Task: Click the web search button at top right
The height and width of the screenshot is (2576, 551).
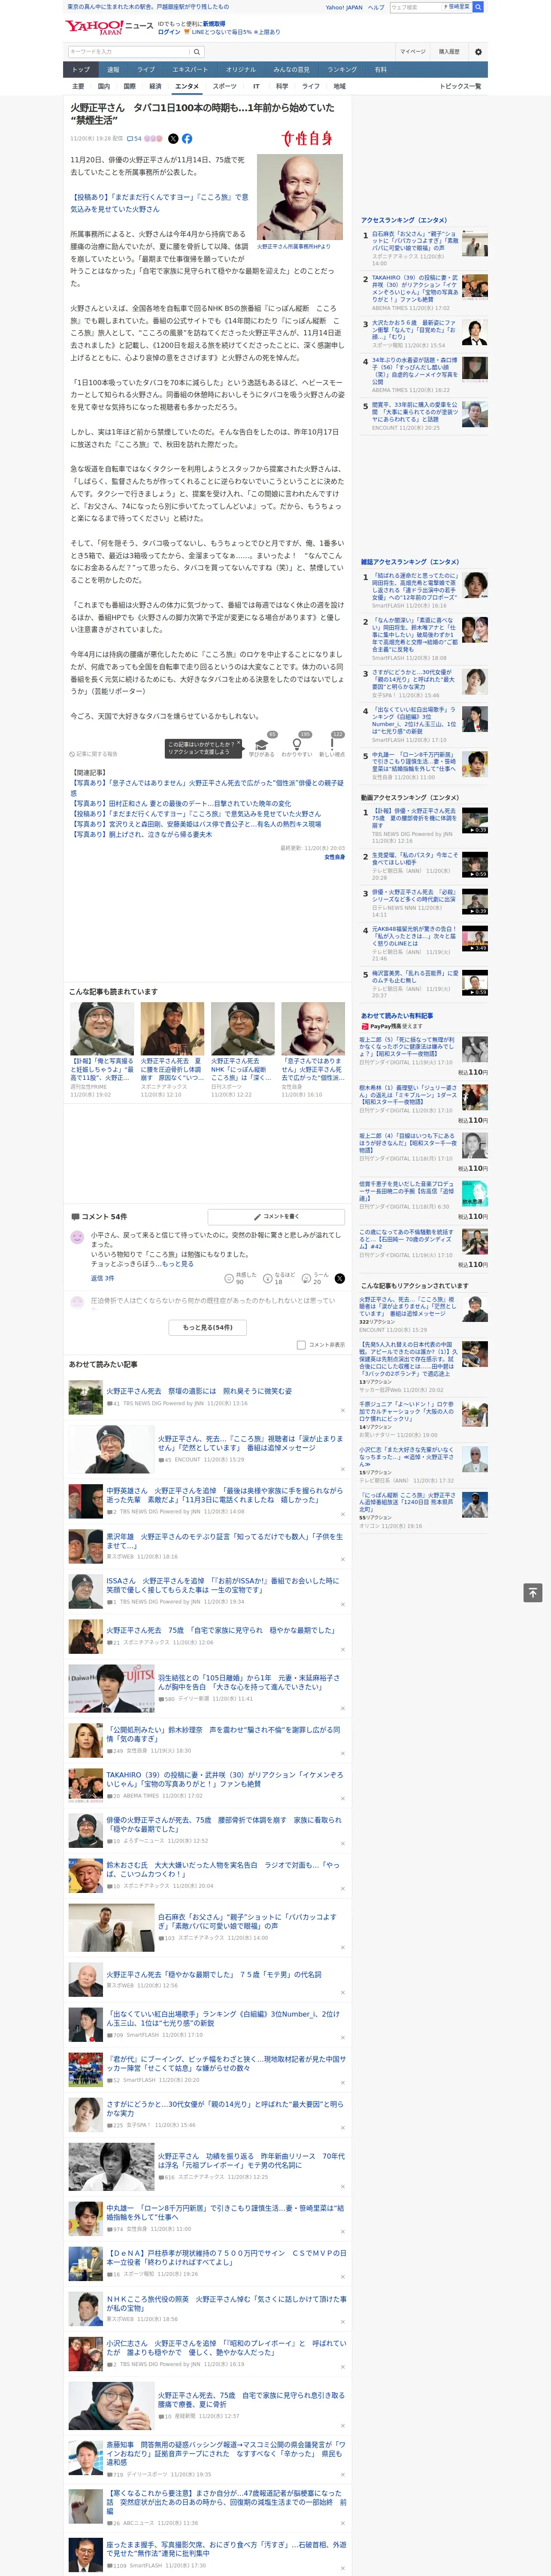Action: click(478, 7)
